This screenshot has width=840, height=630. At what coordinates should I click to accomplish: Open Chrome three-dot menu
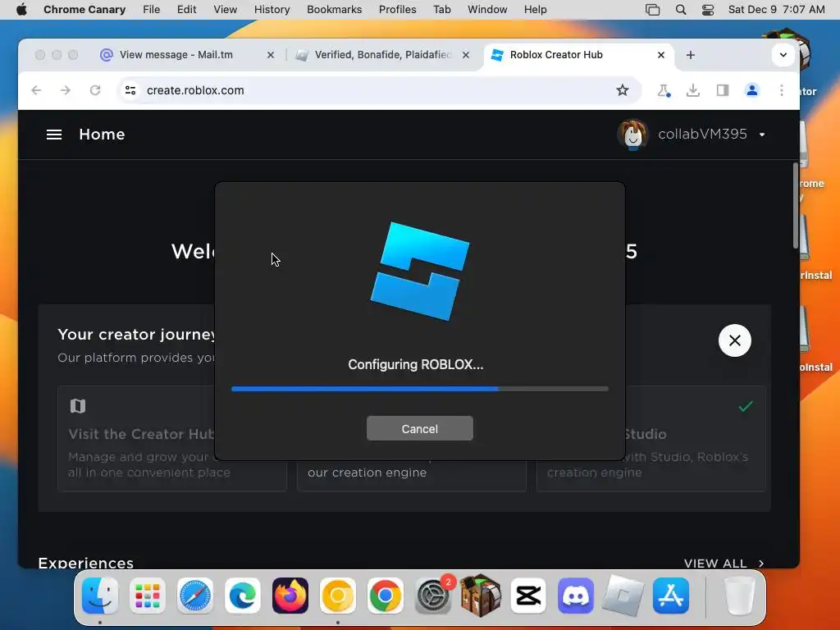(782, 90)
